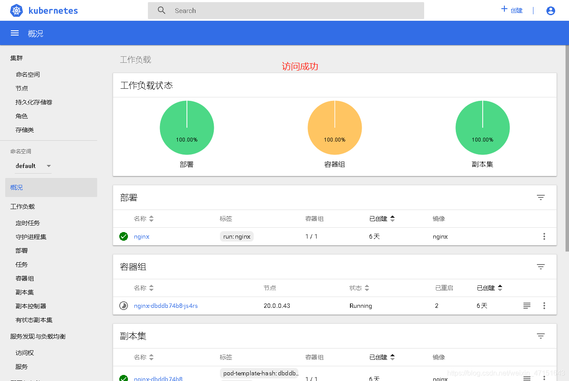Click 工作负载 page heading
Viewport: 569px width, 381px height.
pyautogui.click(x=136, y=60)
